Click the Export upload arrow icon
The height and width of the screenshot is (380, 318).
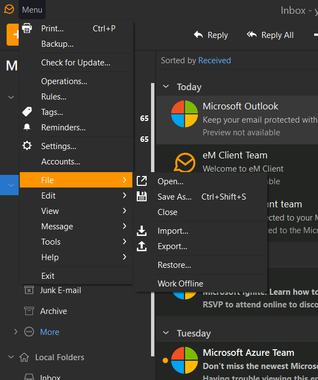(x=142, y=246)
